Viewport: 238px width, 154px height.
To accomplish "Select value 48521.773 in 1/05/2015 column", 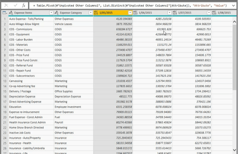I will tap(113, 97).
